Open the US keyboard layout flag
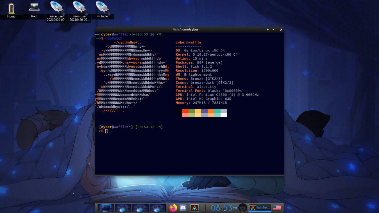 point(277,208)
